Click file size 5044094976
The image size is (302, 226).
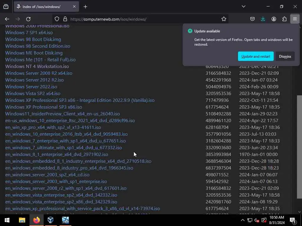pyautogui.click(x=218, y=87)
